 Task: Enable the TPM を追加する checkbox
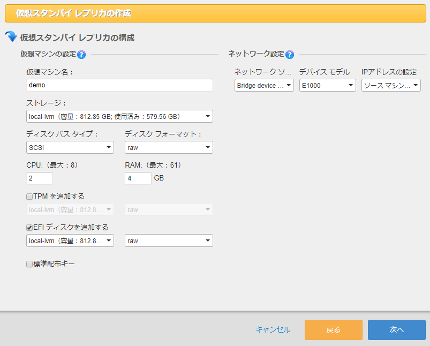[29, 196]
